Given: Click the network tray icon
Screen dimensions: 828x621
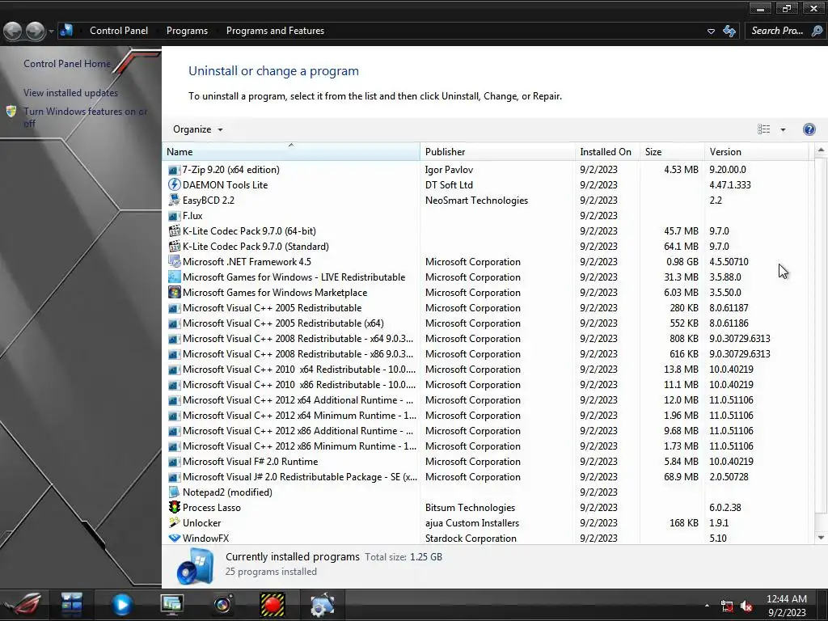Looking at the screenshot, I should pos(727,606).
